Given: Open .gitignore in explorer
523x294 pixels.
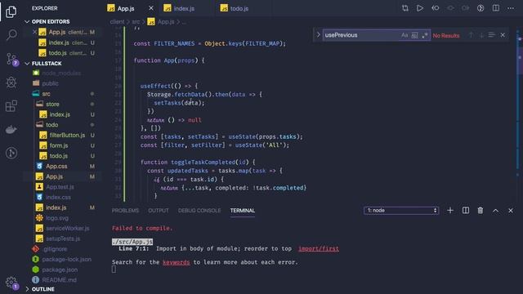Looking at the screenshot, I should click(x=55, y=248).
